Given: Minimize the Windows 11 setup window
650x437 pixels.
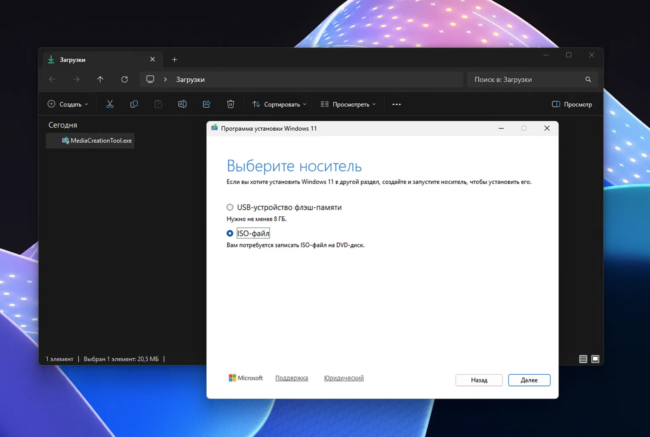Looking at the screenshot, I should [501, 128].
